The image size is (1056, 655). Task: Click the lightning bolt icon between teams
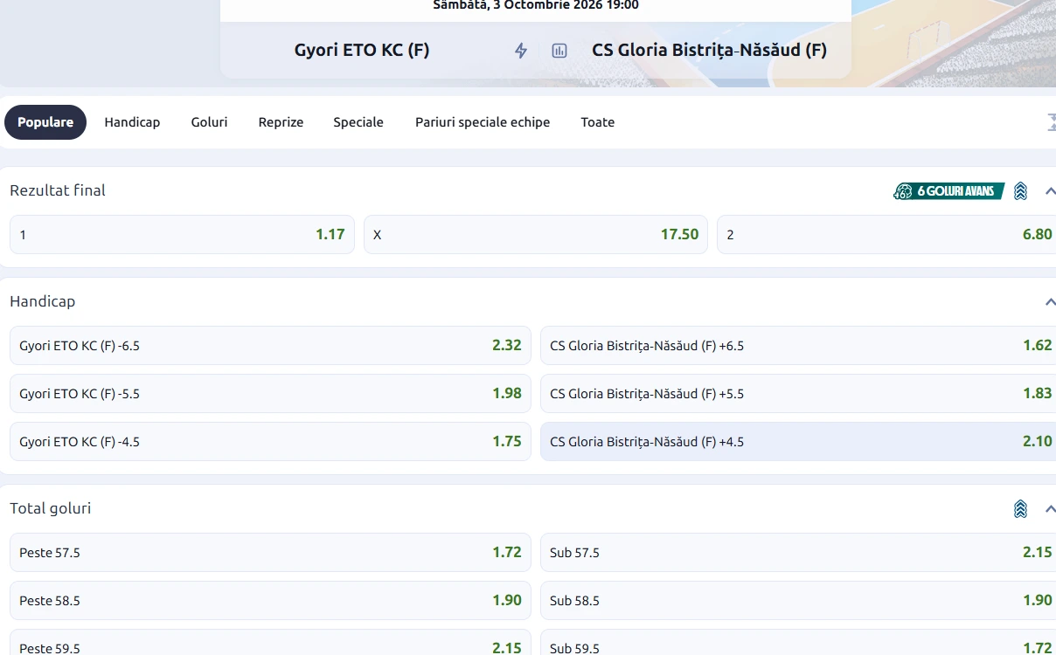(521, 51)
